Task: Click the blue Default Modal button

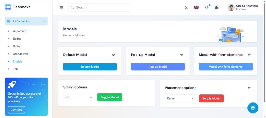Action: (x=90, y=67)
